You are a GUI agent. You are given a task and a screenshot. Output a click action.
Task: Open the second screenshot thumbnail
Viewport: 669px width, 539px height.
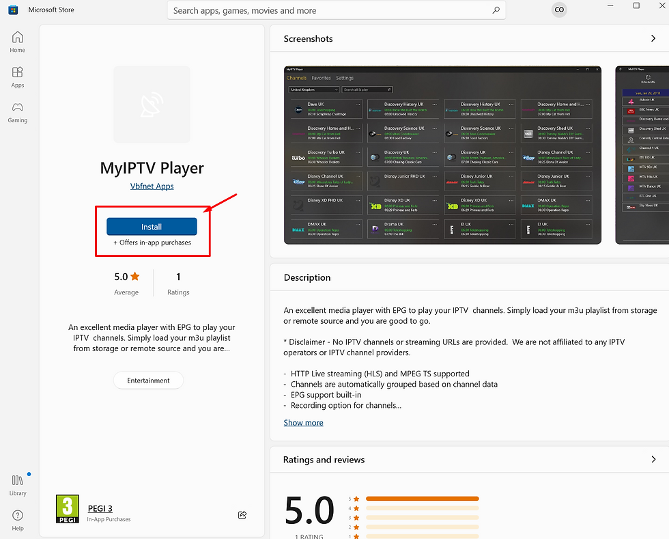tap(642, 156)
